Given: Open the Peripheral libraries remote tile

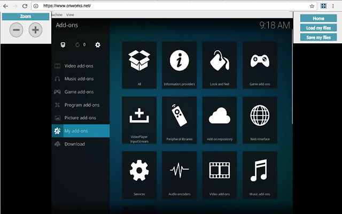Looking at the screenshot, I should tap(180, 119).
